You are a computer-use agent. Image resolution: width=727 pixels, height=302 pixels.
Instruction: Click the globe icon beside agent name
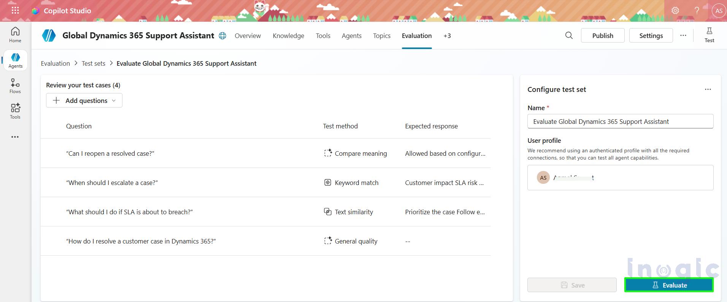tap(222, 36)
